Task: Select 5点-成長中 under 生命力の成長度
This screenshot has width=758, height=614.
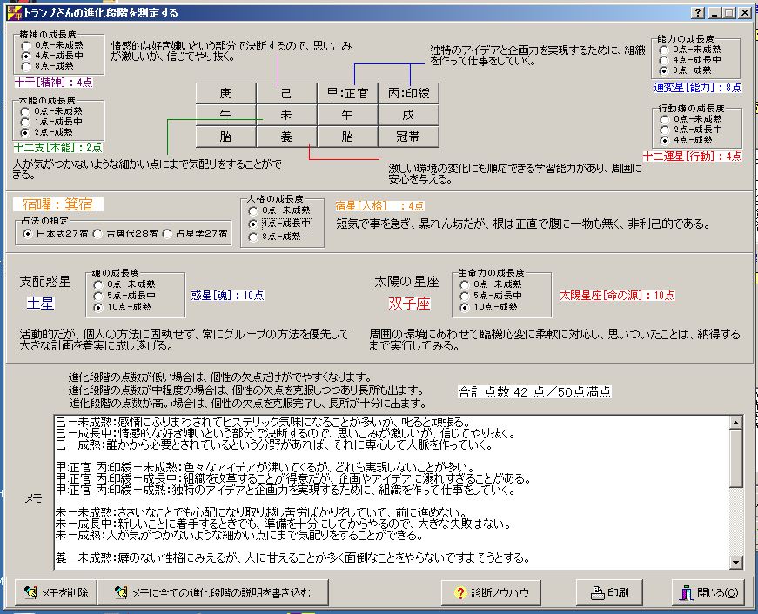Action: (465, 296)
